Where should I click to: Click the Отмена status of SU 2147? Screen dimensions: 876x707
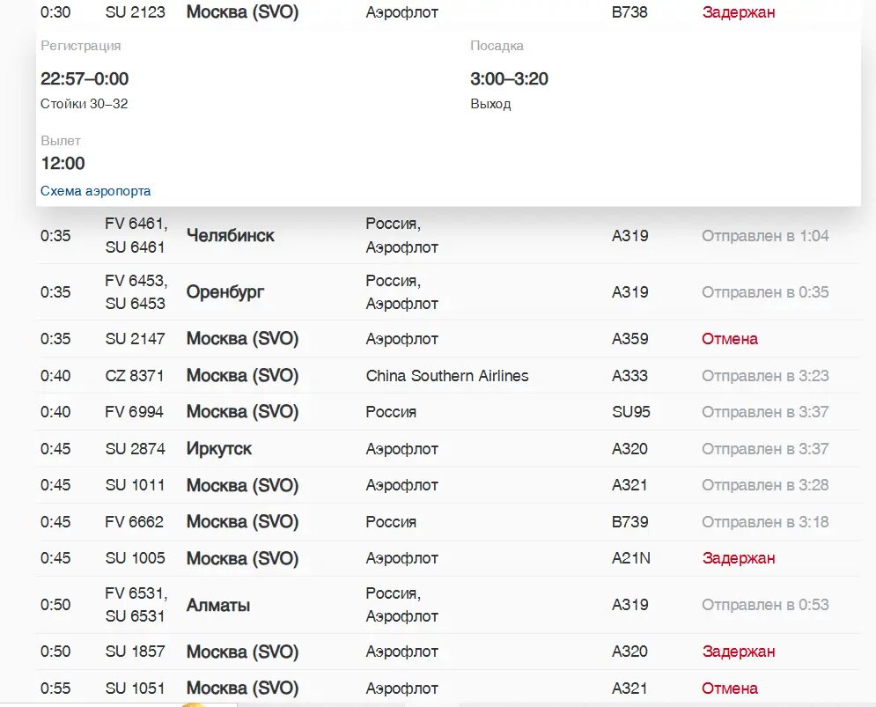[730, 339]
